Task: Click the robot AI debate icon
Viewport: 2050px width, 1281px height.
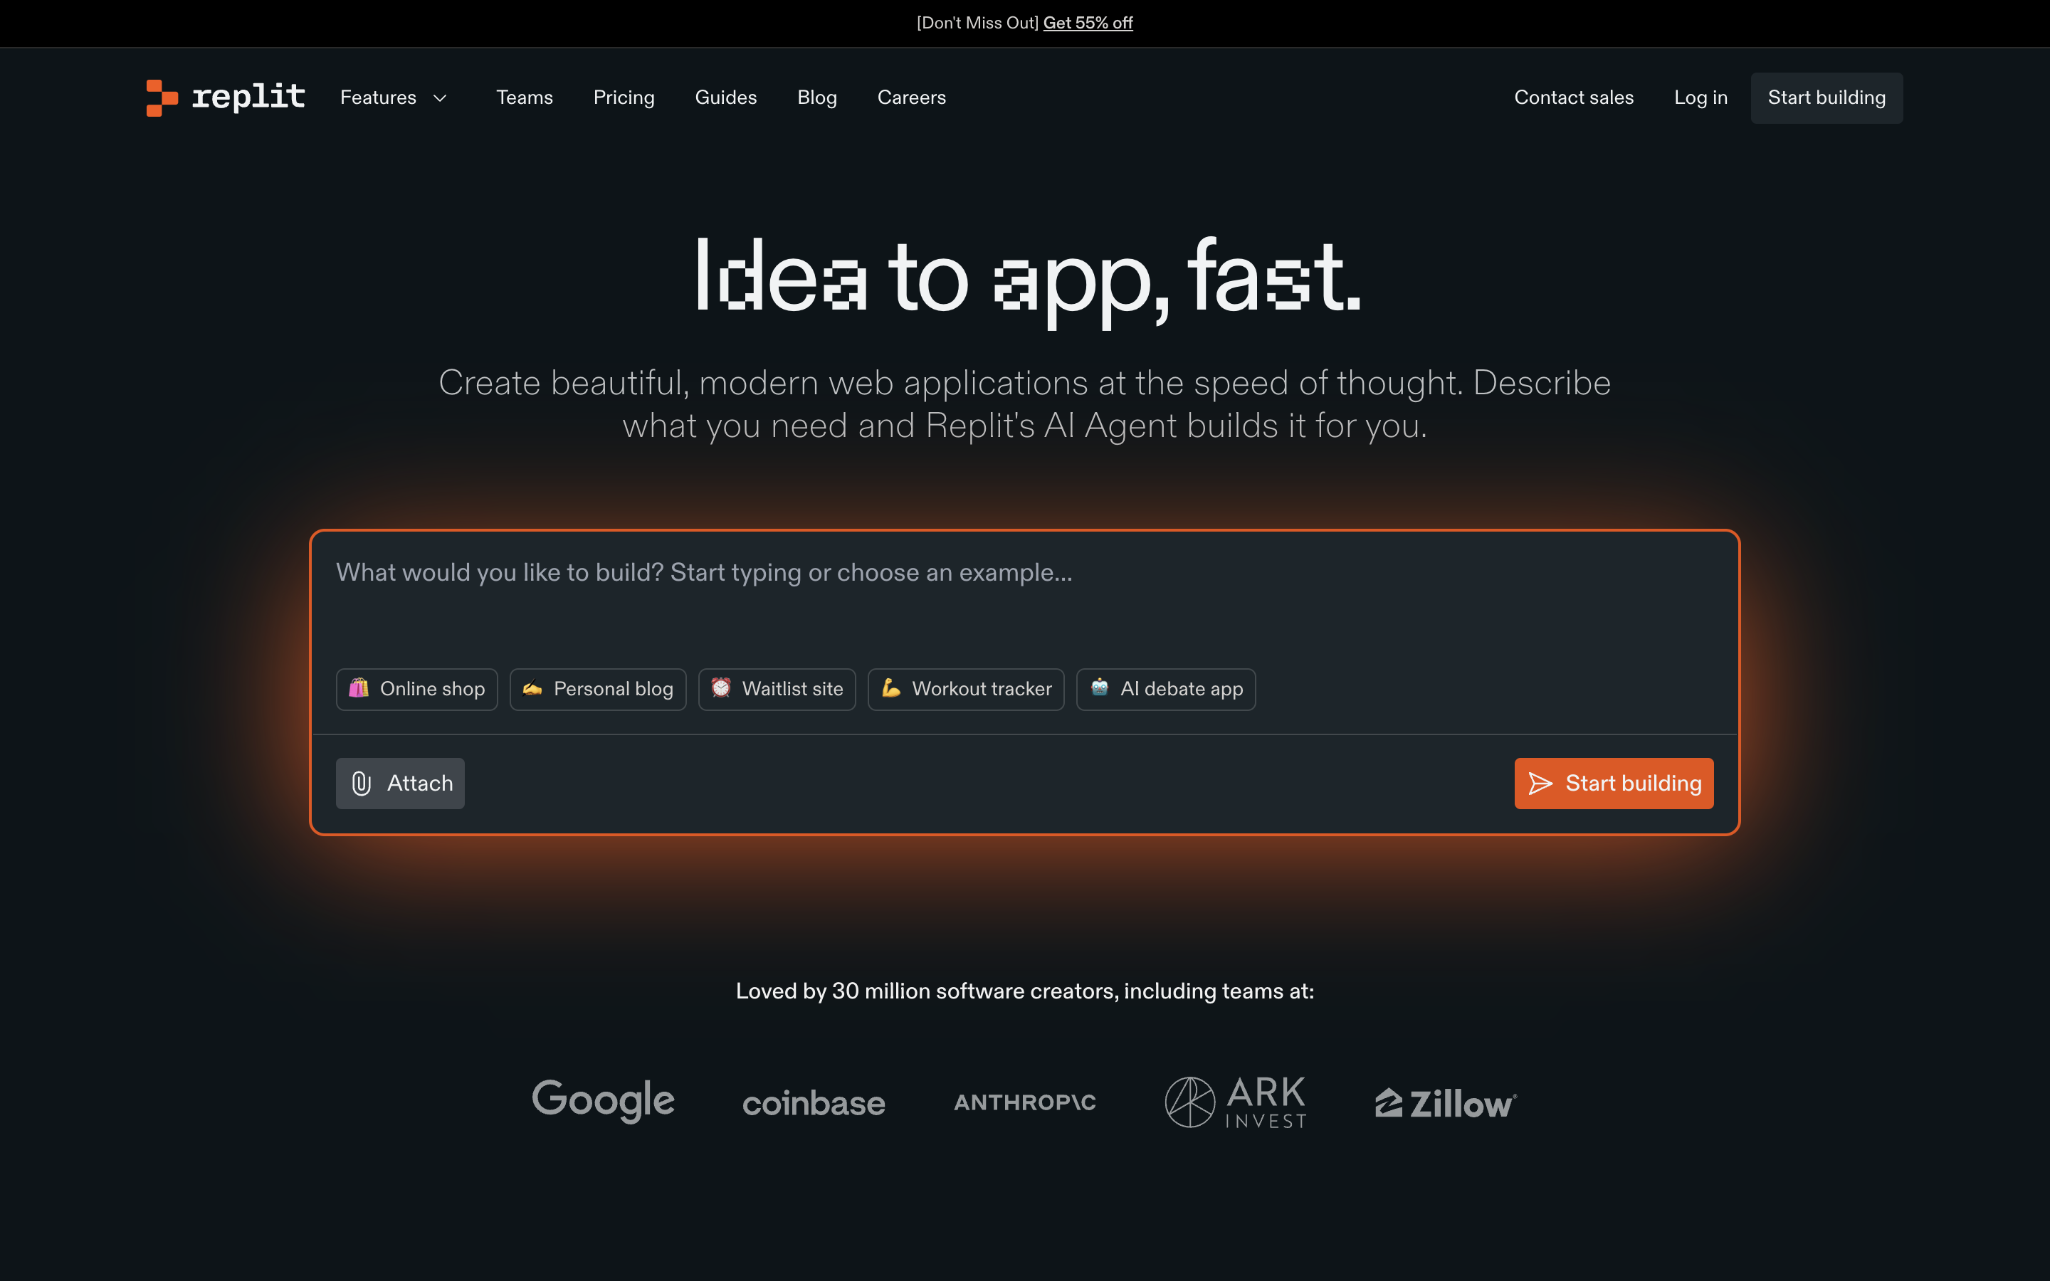Action: tap(1100, 687)
